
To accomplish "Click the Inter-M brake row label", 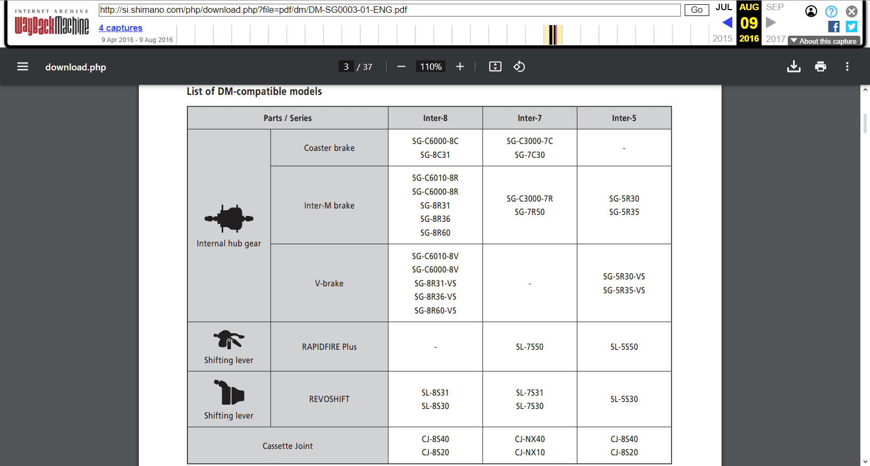I will [330, 206].
